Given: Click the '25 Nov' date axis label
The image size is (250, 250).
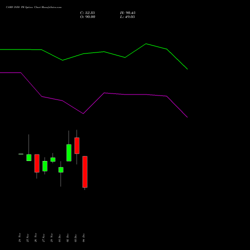Looking at the screenshot, I should coord(27,237).
